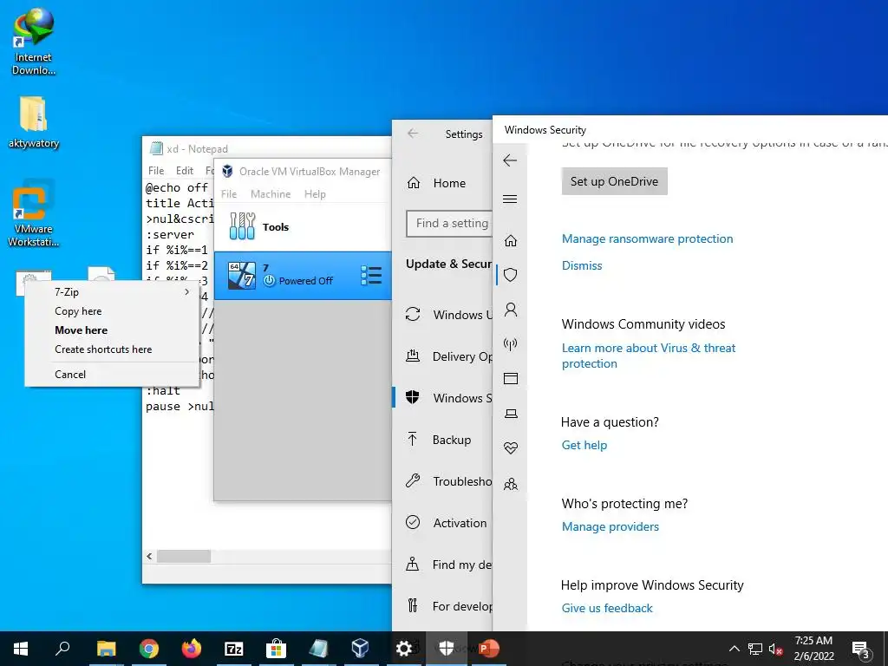
Task: Switch to Notepad taskbar icon
Action: pos(318,649)
